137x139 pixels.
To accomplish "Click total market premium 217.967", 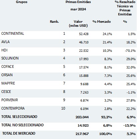I will (82, 134).
